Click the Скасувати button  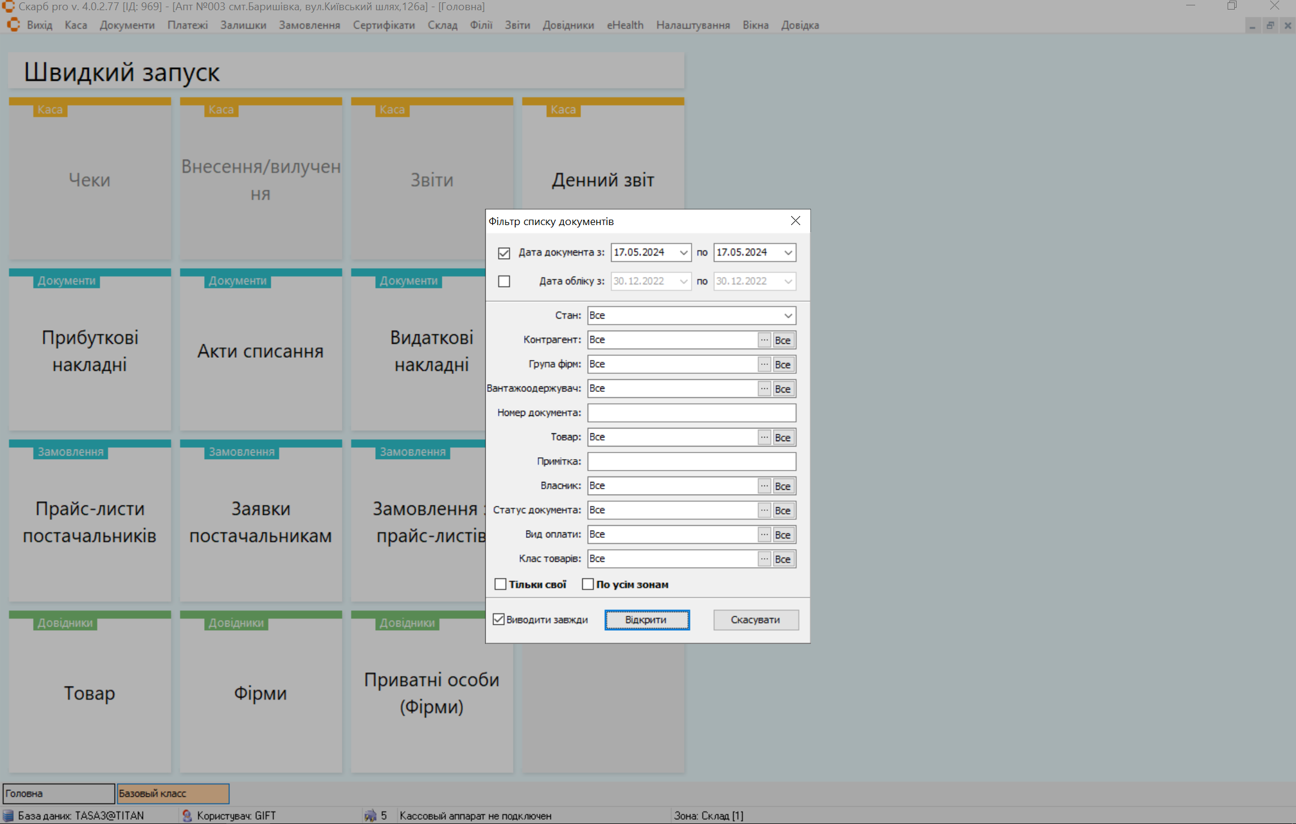[x=755, y=620]
